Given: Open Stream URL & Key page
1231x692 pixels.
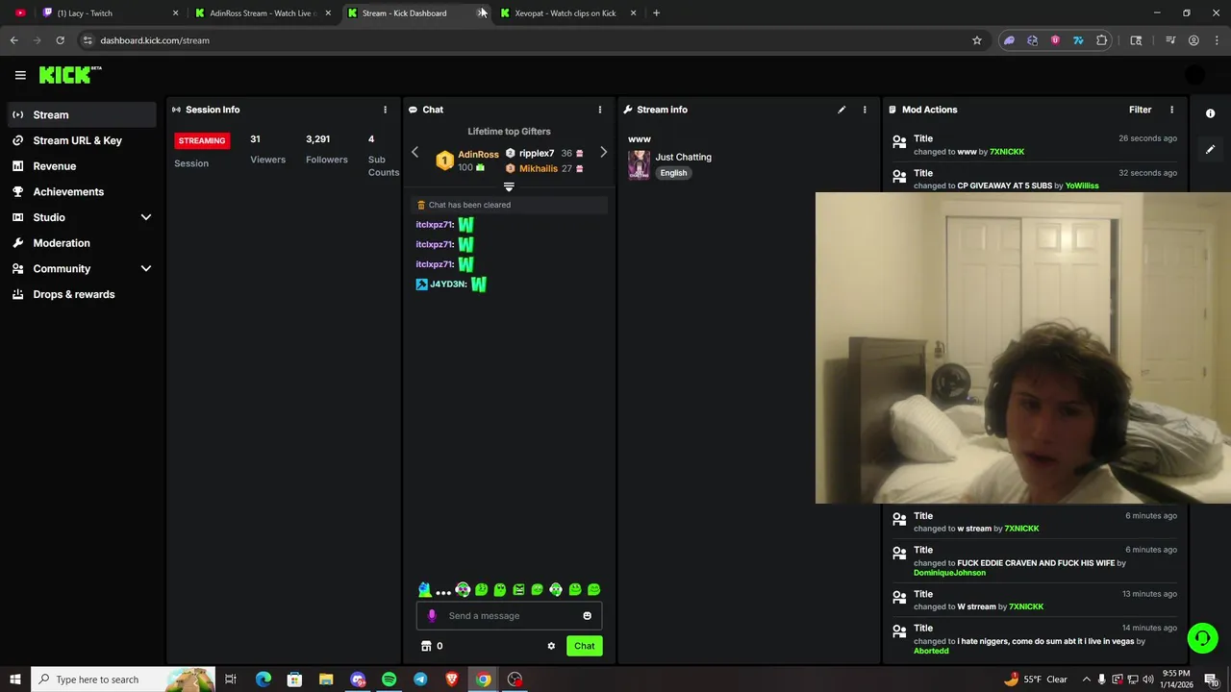Looking at the screenshot, I should coord(82,140).
